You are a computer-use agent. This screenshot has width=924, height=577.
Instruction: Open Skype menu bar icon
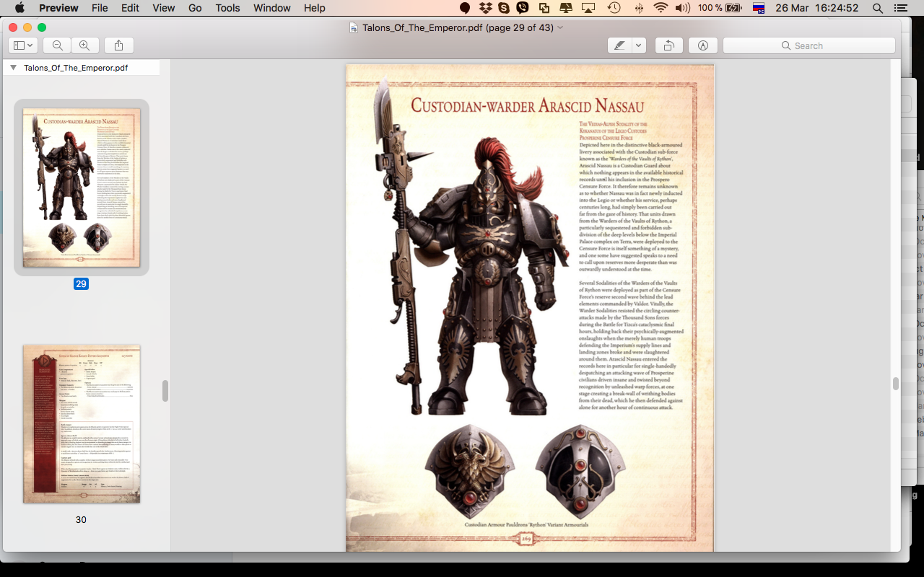tap(503, 8)
